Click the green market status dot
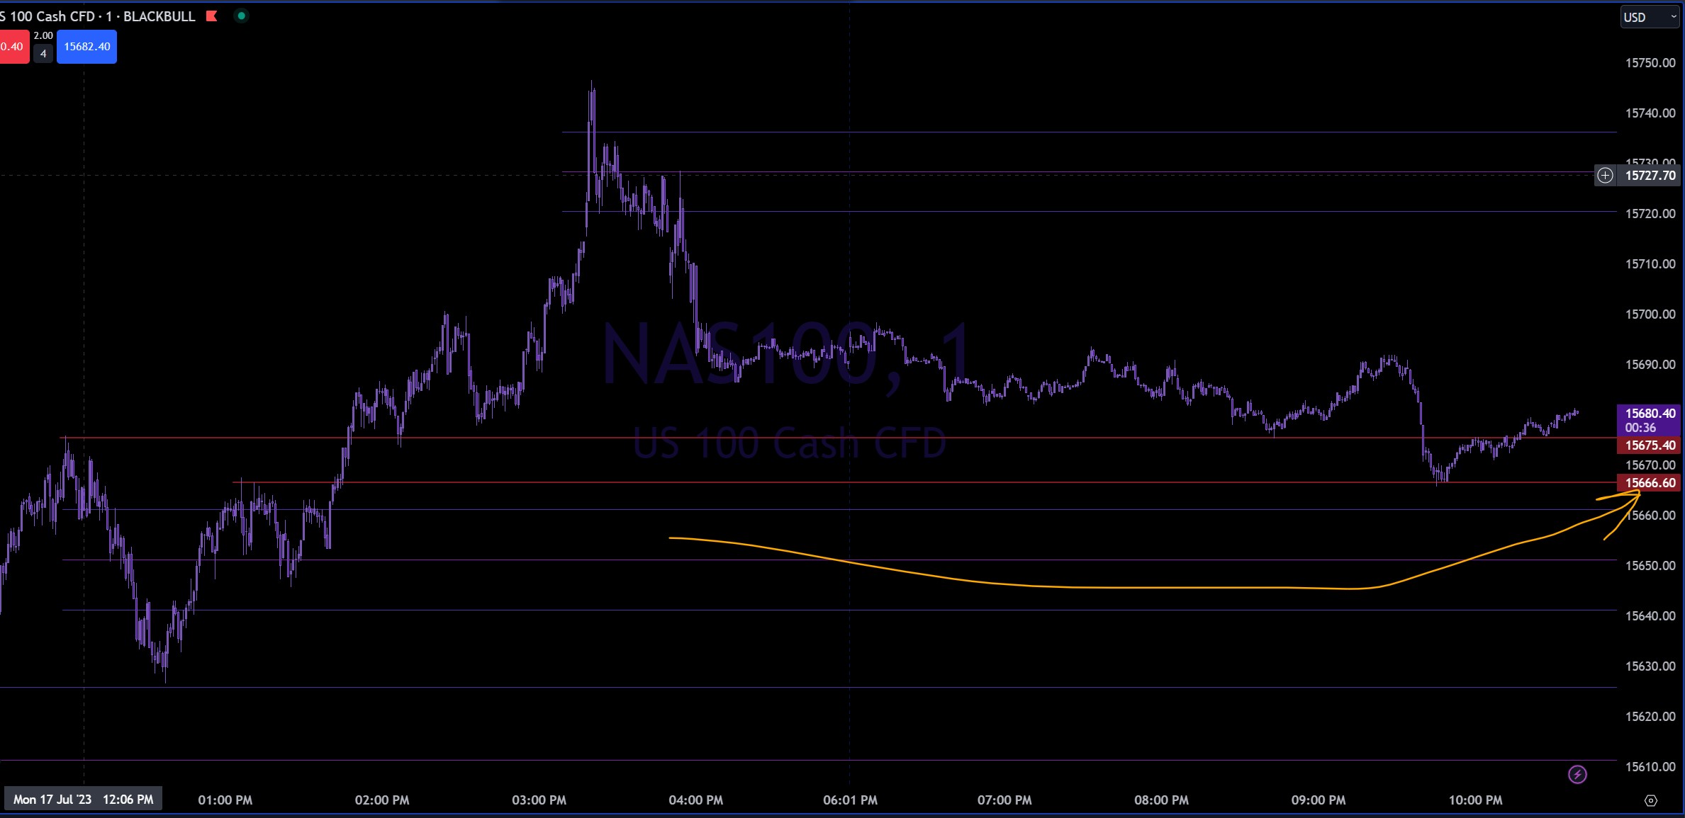 pos(241,16)
